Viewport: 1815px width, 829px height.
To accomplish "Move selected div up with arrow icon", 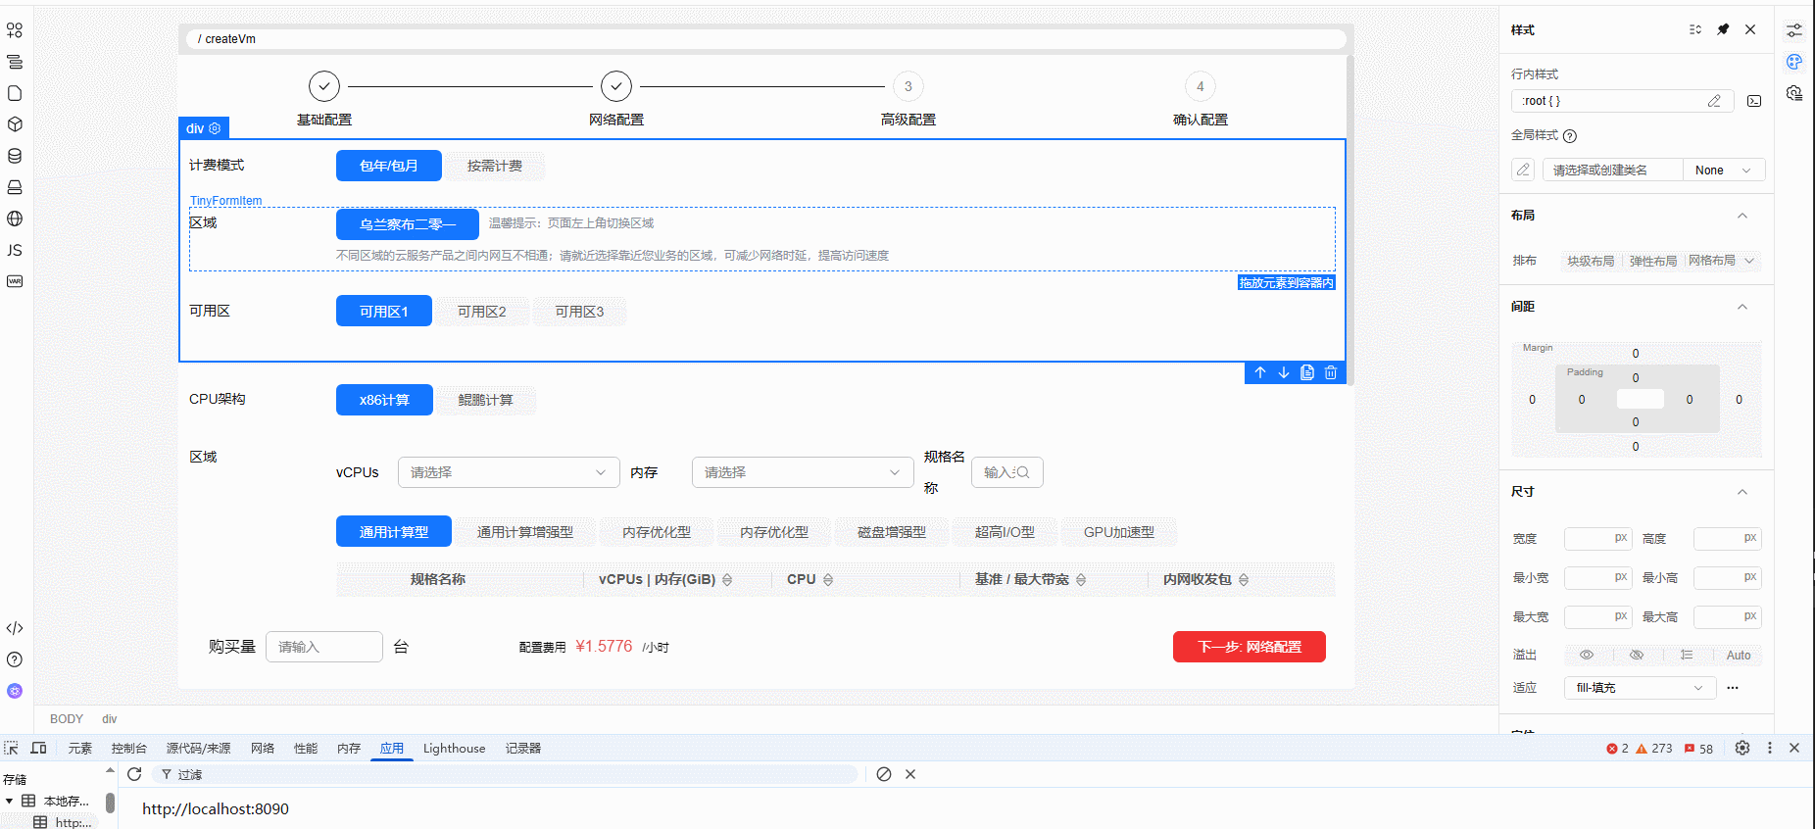I will pos(1260,372).
